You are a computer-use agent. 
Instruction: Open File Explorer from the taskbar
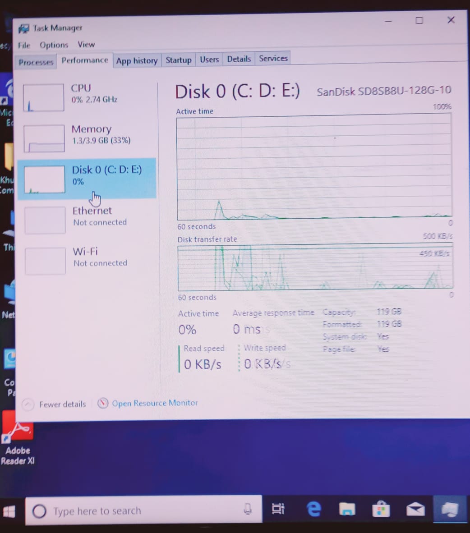pyautogui.click(x=347, y=510)
